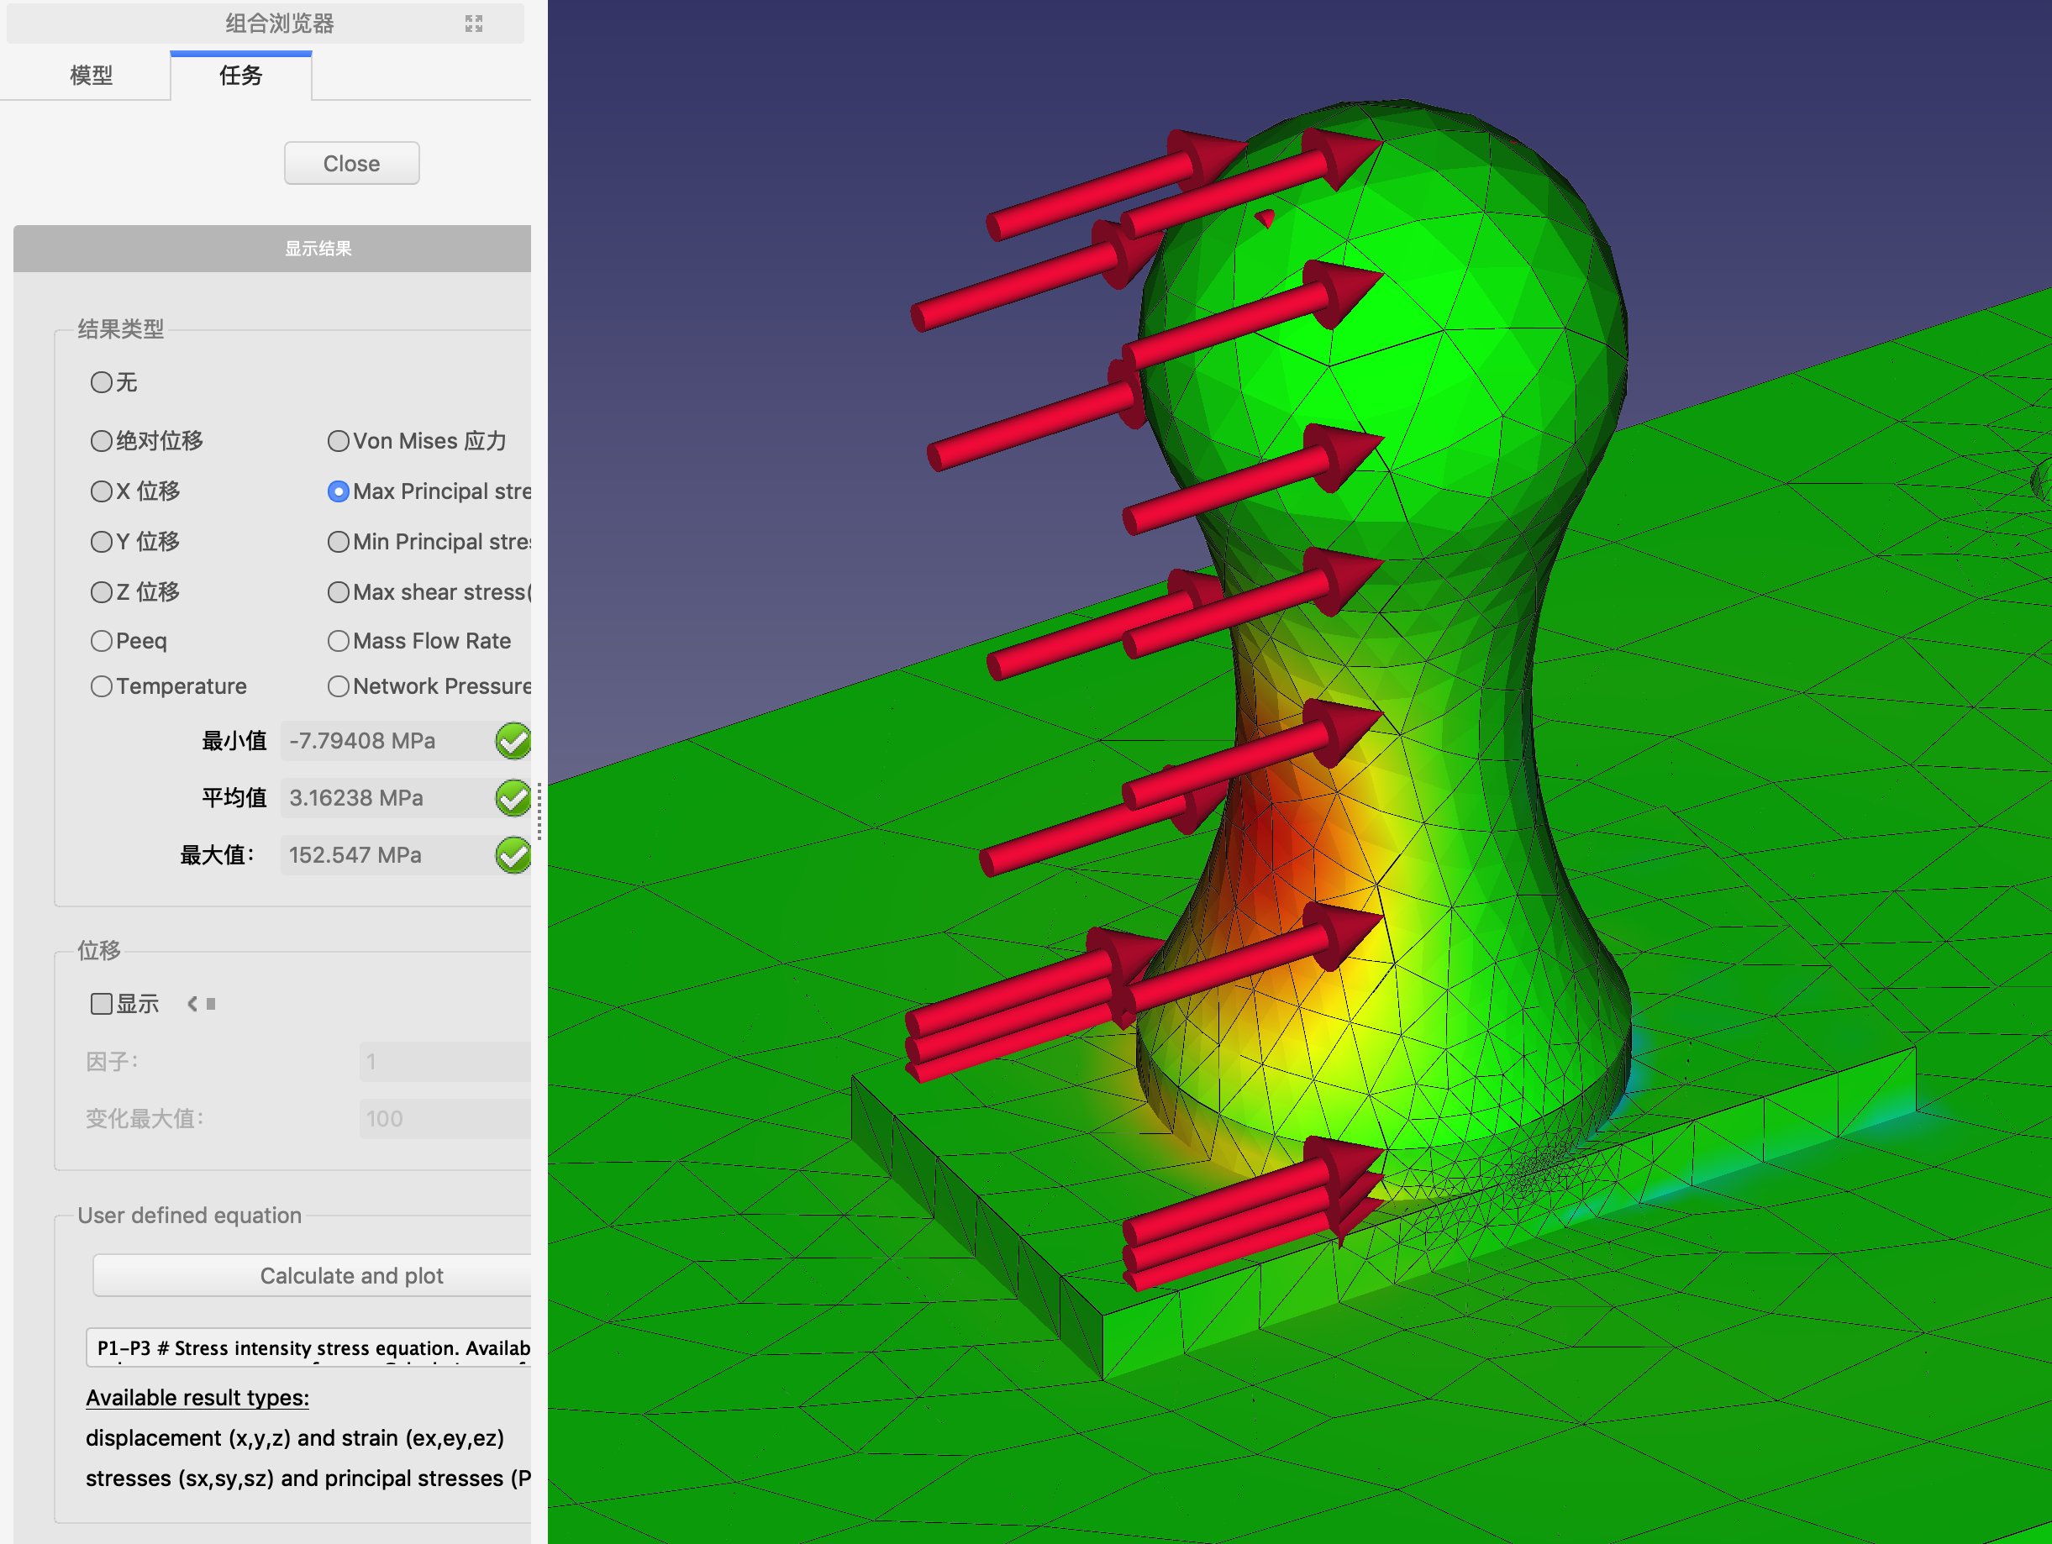The image size is (2052, 1544).
Task: Switch to the 任务 tab
Action: (240, 75)
